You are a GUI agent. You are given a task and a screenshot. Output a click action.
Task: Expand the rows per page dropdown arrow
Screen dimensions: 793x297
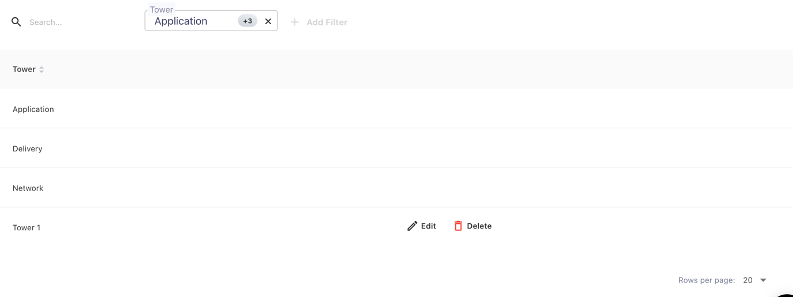click(763, 280)
